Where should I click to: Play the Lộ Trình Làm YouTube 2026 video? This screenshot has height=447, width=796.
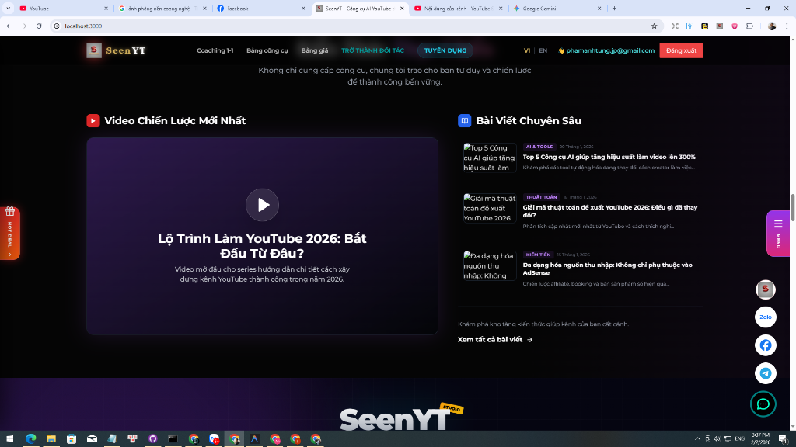point(262,205)
